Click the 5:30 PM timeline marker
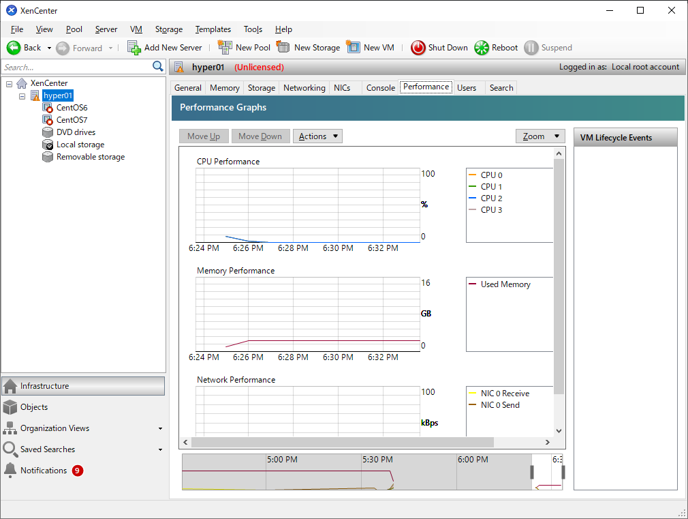Viewport: 688px width, 519px height. click(x=377, y=460)
